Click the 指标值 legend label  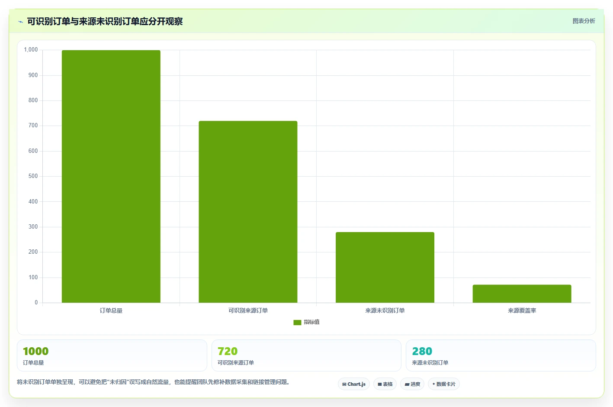[311, 322]
